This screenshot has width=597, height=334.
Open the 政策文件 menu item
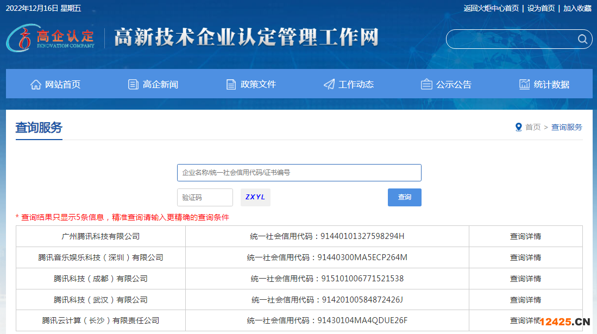(251, 84)
